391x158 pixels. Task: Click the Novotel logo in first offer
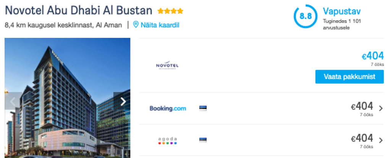click(x=167, y=66)
